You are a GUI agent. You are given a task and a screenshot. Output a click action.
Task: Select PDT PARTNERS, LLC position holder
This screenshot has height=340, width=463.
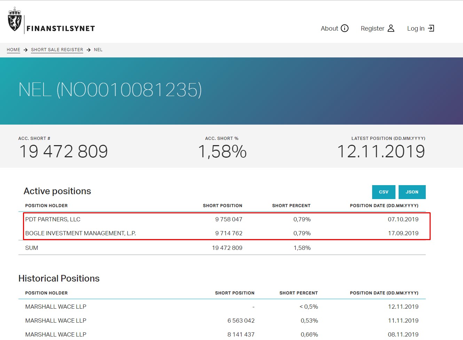53,219
